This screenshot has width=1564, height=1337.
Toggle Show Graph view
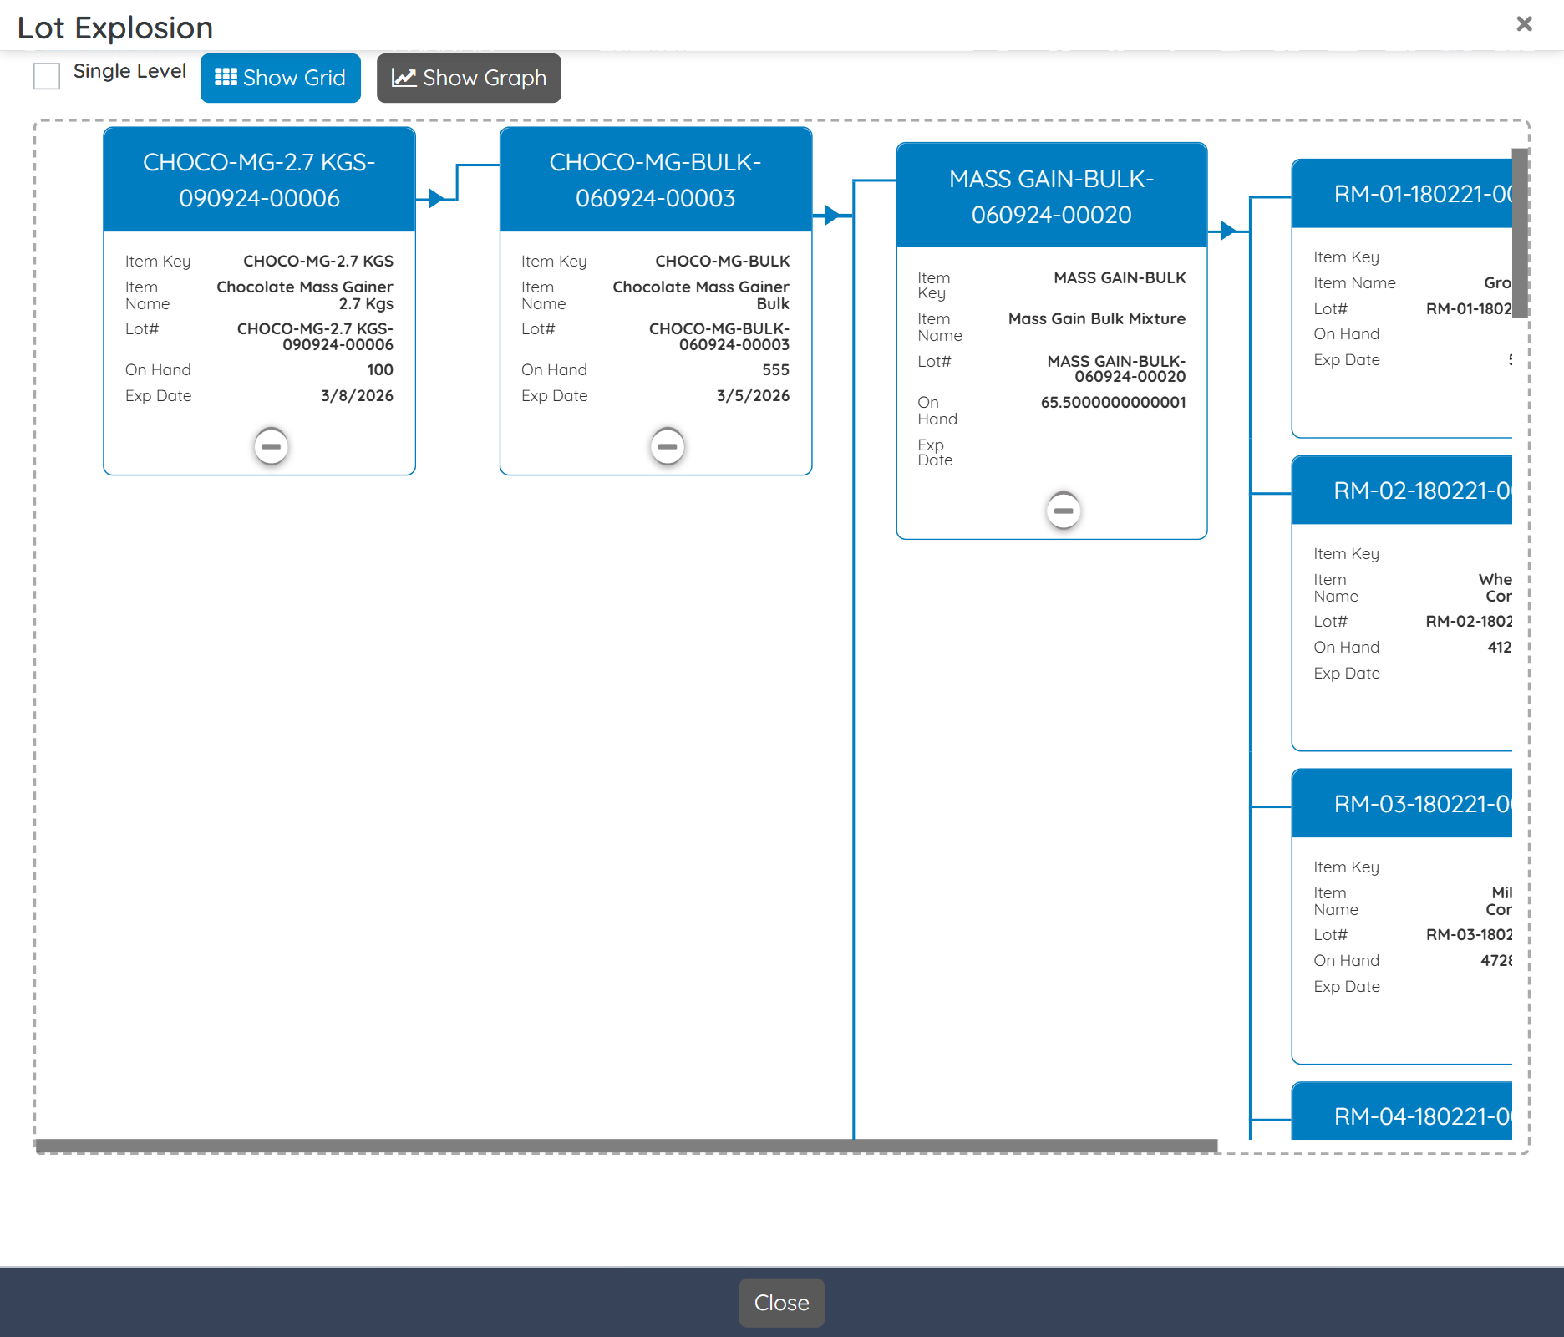[x=469, y=78]
